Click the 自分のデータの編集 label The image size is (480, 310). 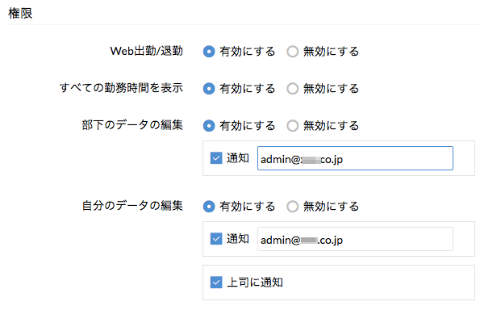point(132,206)
